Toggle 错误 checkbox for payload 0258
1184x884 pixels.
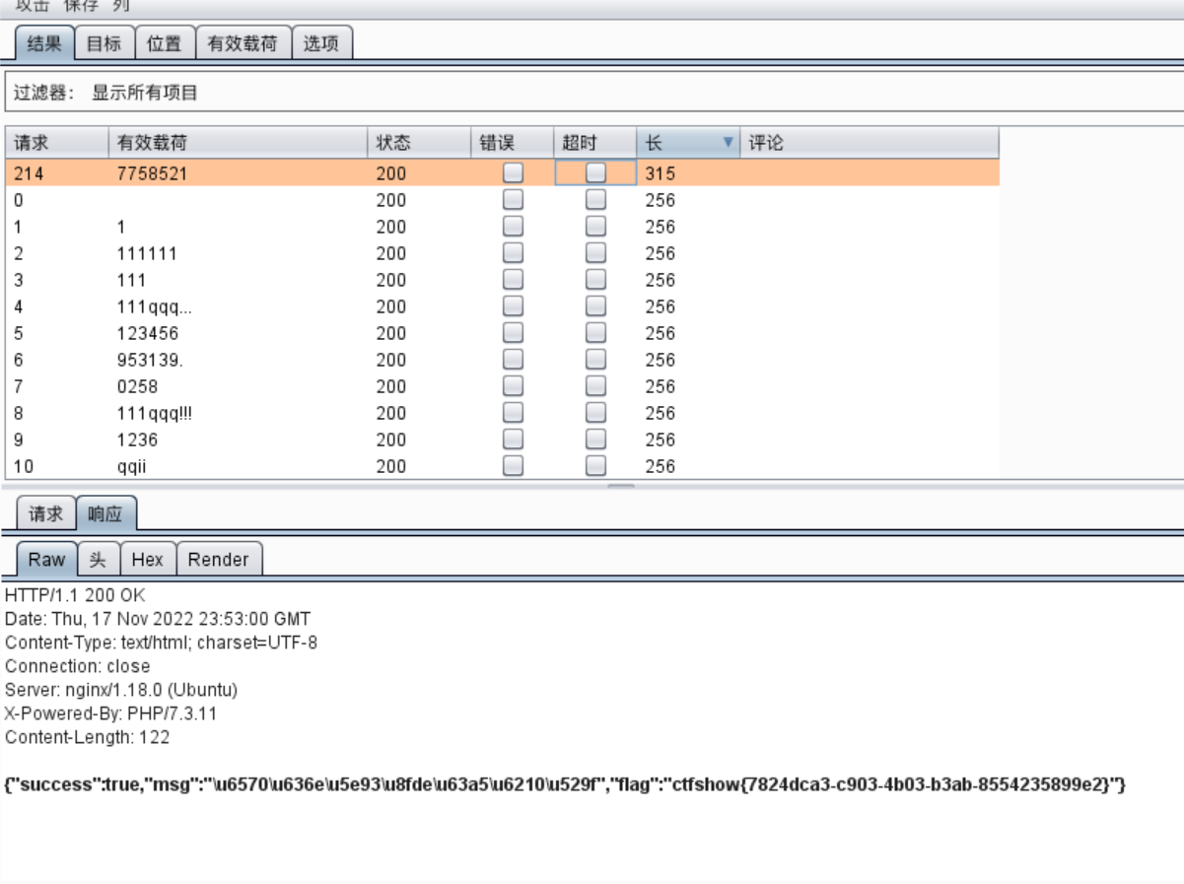[513, 386]
